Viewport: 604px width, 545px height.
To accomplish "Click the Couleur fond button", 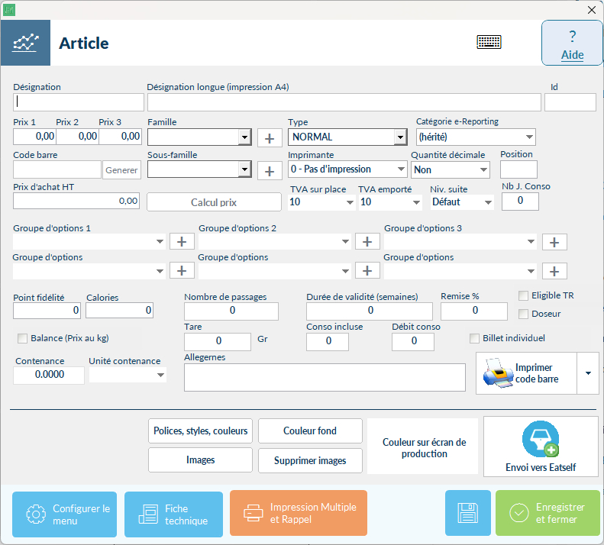I will point(310,431).
